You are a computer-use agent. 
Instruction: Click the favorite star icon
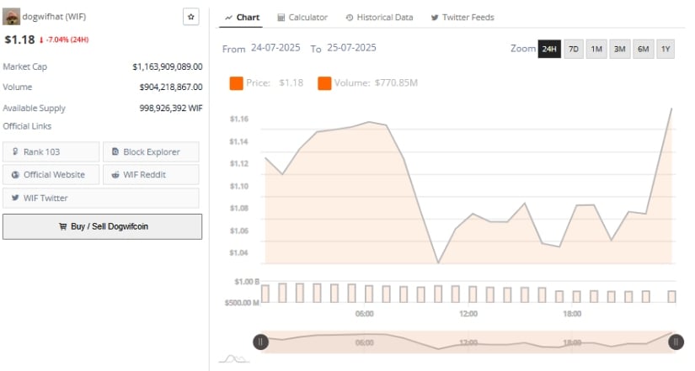click(x=191, y=17)
